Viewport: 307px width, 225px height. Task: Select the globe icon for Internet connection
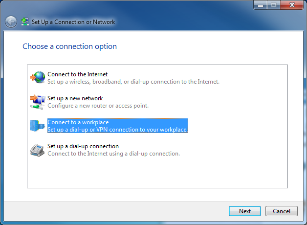coord(37,77)
